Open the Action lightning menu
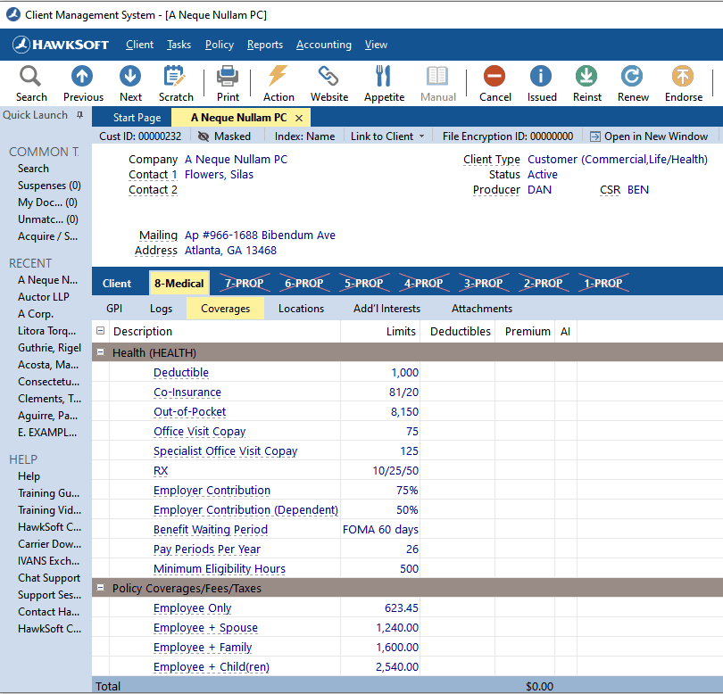 point(278,84)
